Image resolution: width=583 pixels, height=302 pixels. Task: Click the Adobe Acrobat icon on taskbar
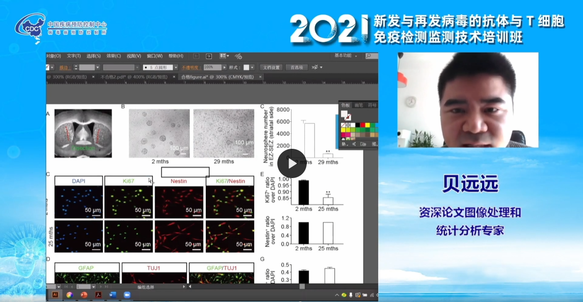[x=98, y=295]
